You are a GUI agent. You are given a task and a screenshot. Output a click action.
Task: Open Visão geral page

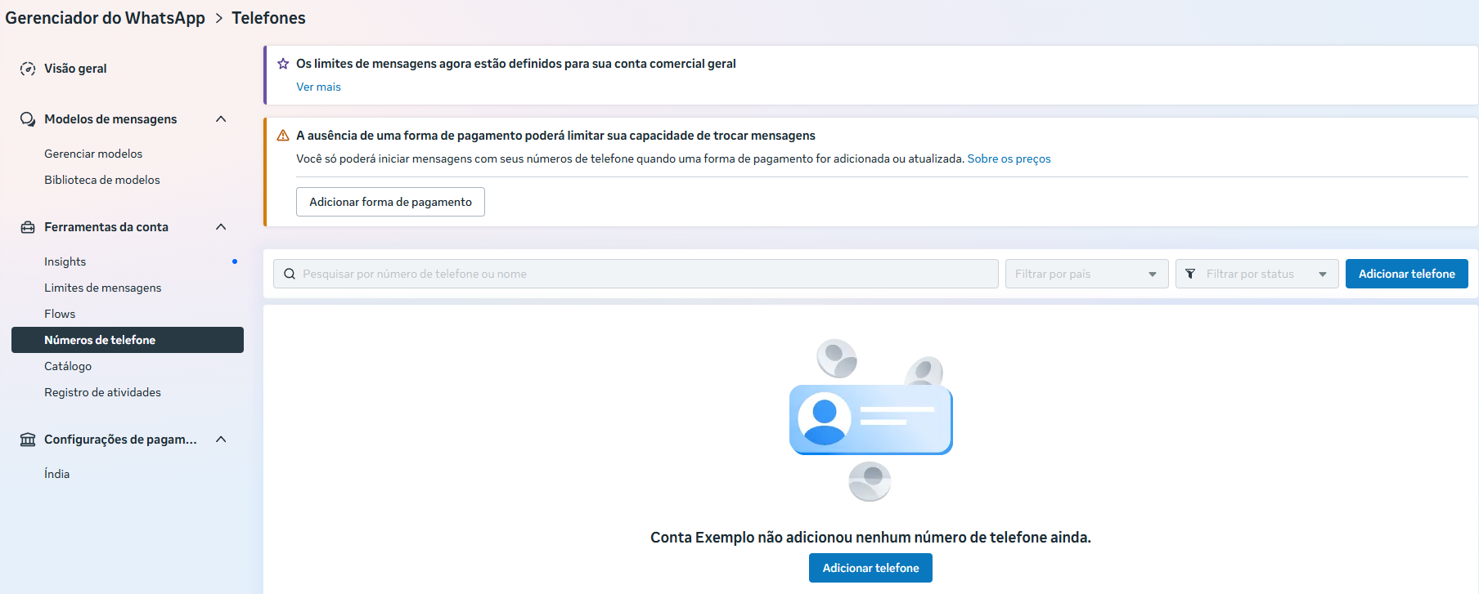(75, 69)
